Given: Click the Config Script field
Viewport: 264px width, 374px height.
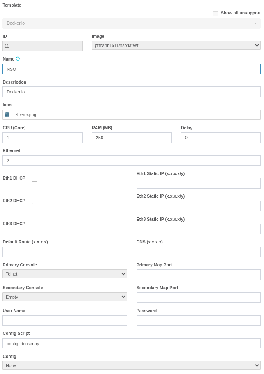Looking at the screenshot, I should tap(132, 344).
